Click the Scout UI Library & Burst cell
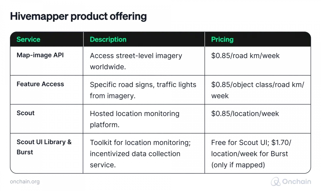Image resolution: width=321 pixels, height=191 pixels. pyautogui.click(x=44, y=147)
